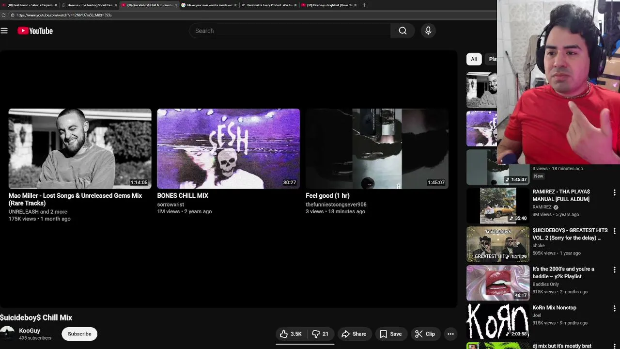Open Joel channel name in sidebar
Screen dimensions: 620x349
(537, 316)
